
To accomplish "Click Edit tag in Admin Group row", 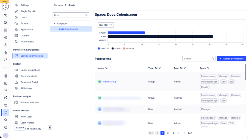I will [232, 82].
